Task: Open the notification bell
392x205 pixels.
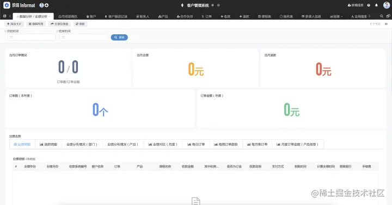Action: click(x=376, y=5)
